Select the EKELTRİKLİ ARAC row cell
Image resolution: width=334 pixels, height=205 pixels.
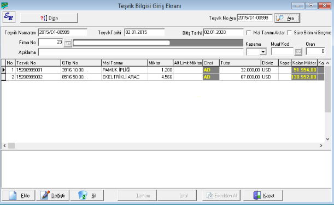(125, 77)
